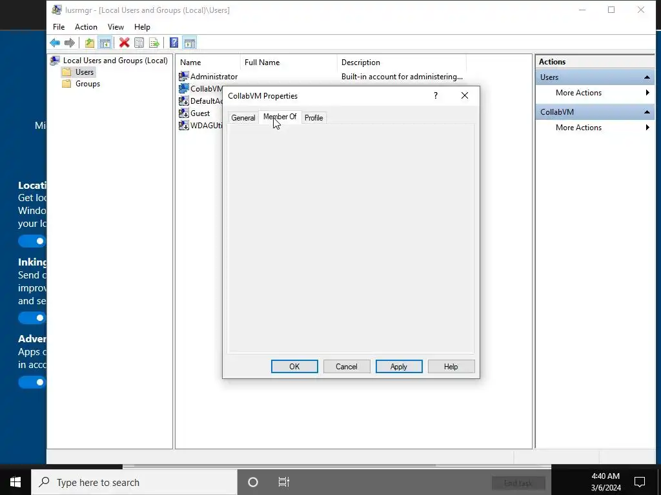Click the Administrator user account icon
Screen dimensions: 661x495
point(184,77)
